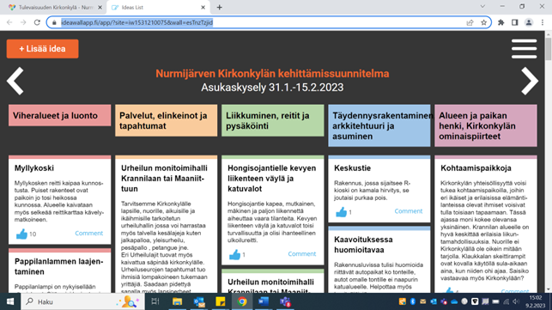This screenshot has width=552, height=310.
Task: Open Word from the taskbar
Action: click(264, 301)
